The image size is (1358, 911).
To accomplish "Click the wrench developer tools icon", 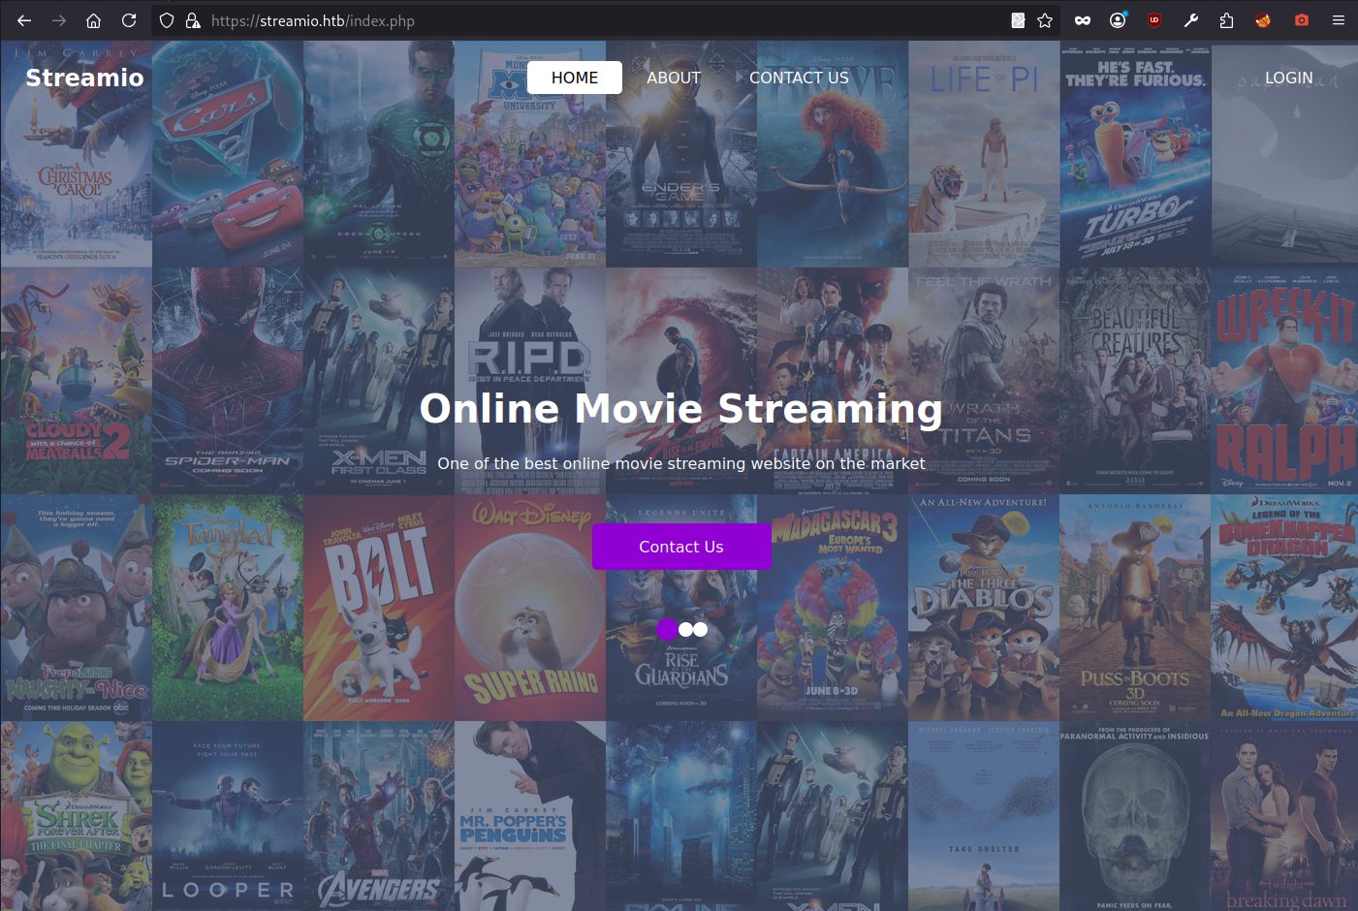I will 1191,20.
